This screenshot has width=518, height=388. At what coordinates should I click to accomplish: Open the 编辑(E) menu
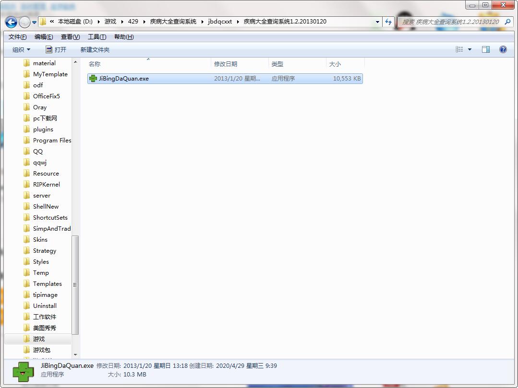pos(44,36)
